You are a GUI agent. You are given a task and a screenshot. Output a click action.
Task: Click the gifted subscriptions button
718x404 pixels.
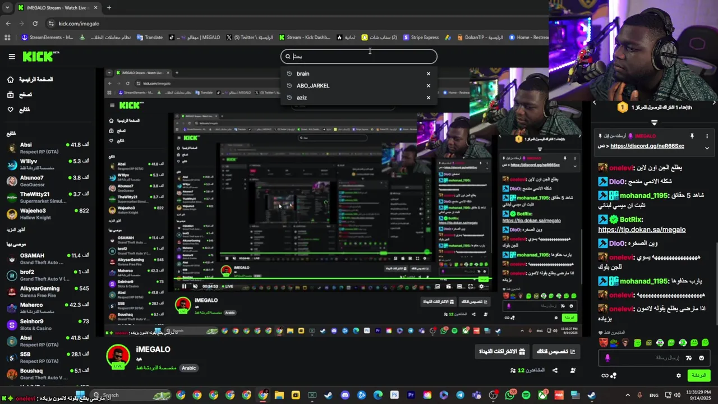coord(502,352)
